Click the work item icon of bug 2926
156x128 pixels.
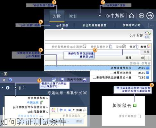click(148, 73)
